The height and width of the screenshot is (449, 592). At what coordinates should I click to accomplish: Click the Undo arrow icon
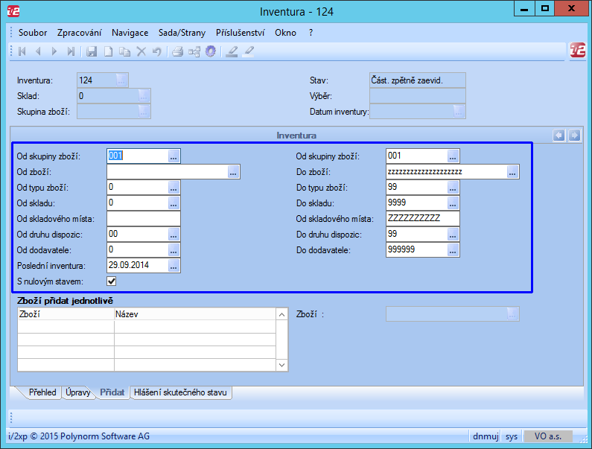(x=156, y=51)
